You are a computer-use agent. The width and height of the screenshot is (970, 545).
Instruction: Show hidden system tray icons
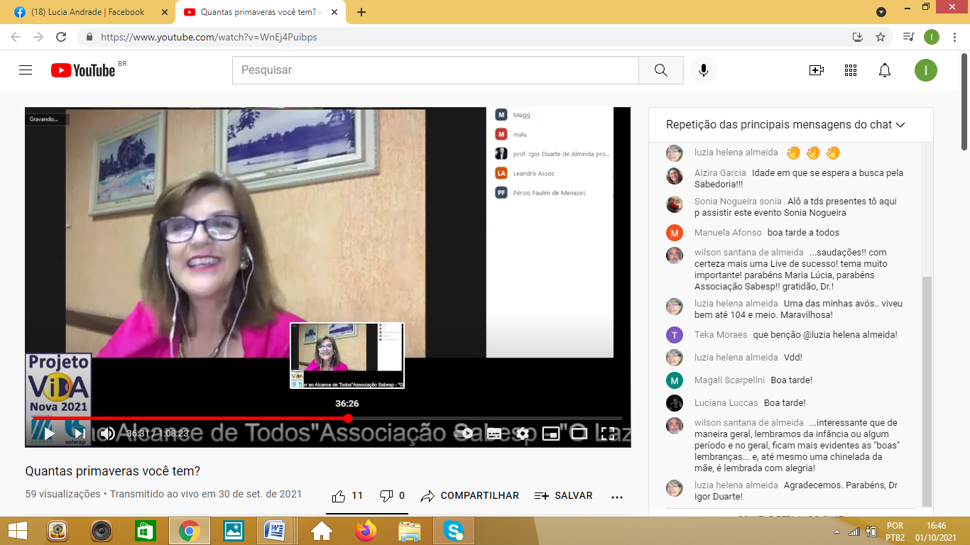[x=838, y=532]
